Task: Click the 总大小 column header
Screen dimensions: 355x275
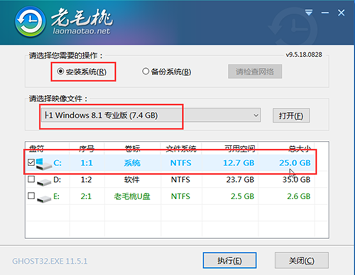Action: tap(300, 148)
